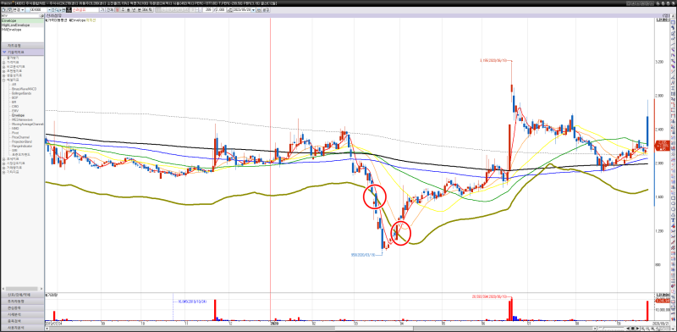
Task: Click the search icon beside the stock code
Action: tap(57, 10)
